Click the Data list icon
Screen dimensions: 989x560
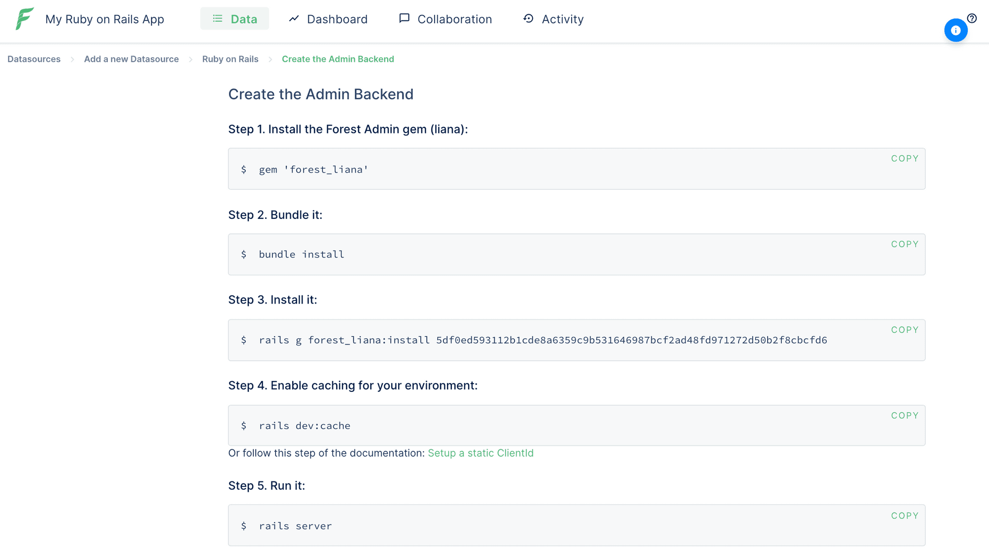click(x=218, y=19)
